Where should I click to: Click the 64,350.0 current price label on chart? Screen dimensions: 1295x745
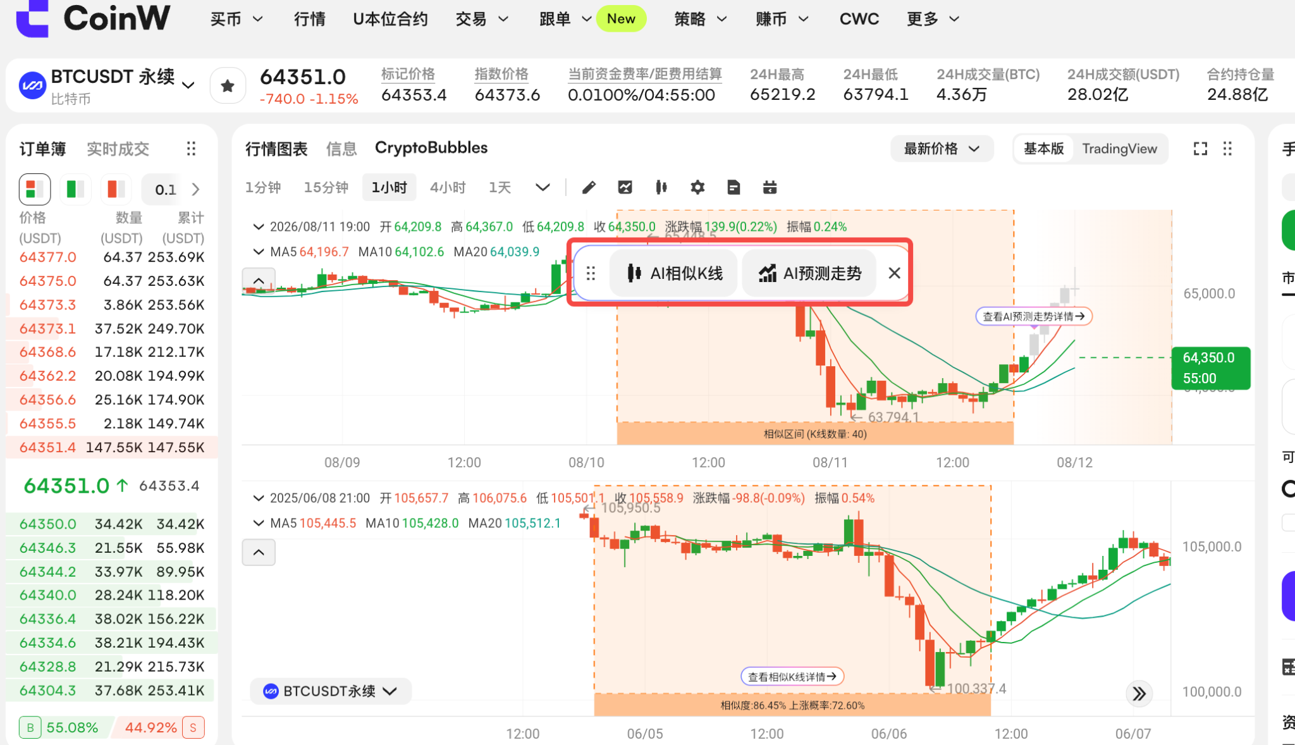(x=1211, y=367)
